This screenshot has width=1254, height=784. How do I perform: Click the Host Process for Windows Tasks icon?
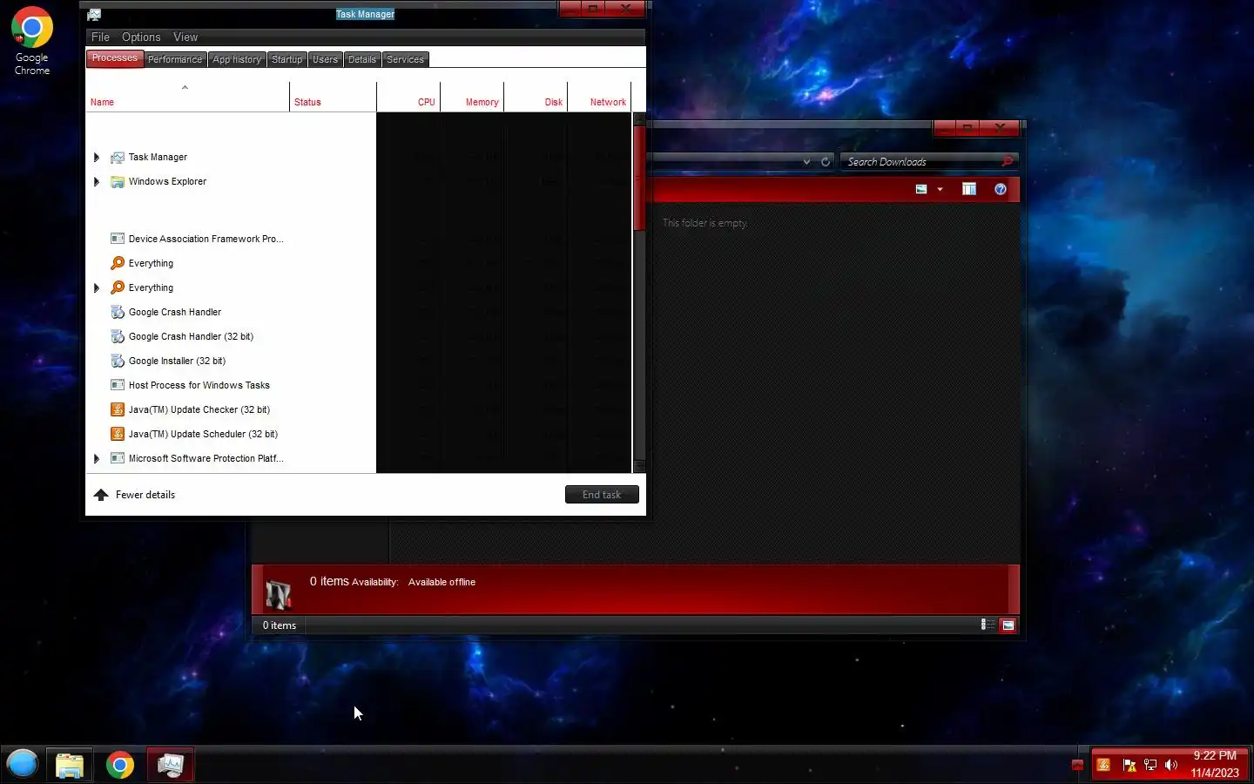point(118,385)
